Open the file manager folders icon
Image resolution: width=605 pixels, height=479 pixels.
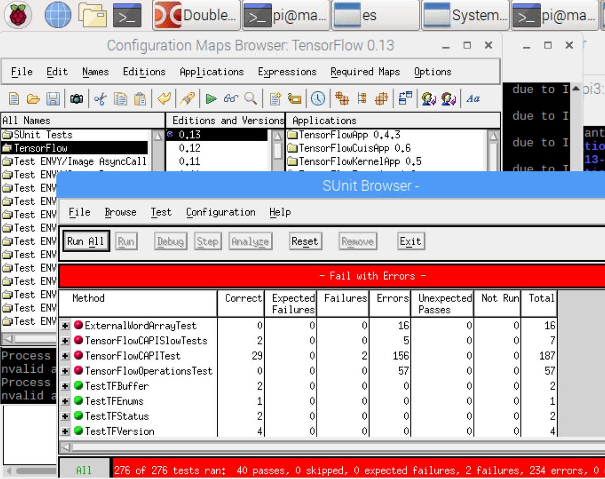pos(93,16)
